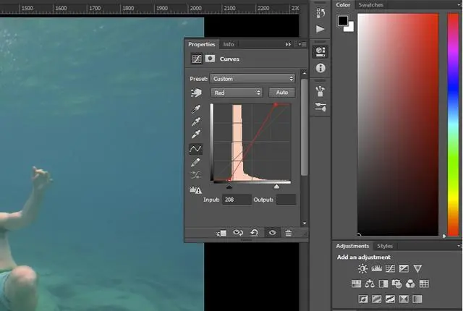Viewport: 463px width, 311px height.
Task: View previous state of adjustment
Action: pyautogui.click(x=238, y=233)
